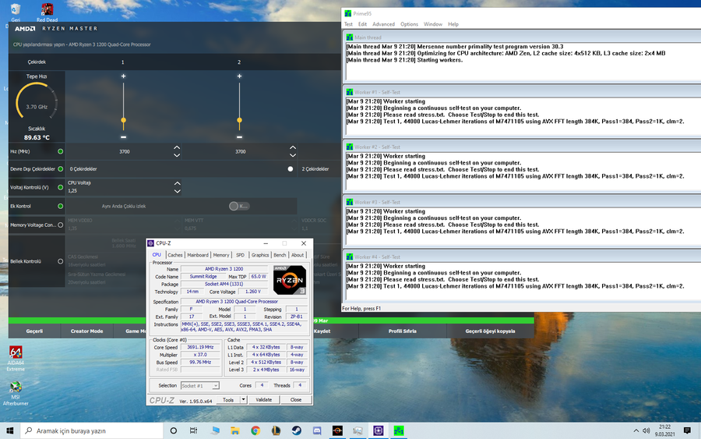Click the Worker #4 window icon in Prime95
Image resolution: width=701 pixels, height=439 pixels.
point(350,257)
